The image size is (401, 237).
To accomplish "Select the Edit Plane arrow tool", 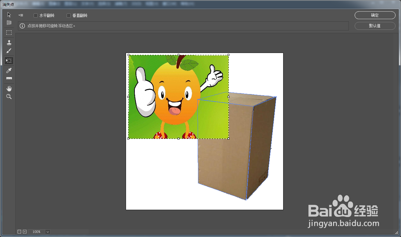I will [x=9, y=15].
